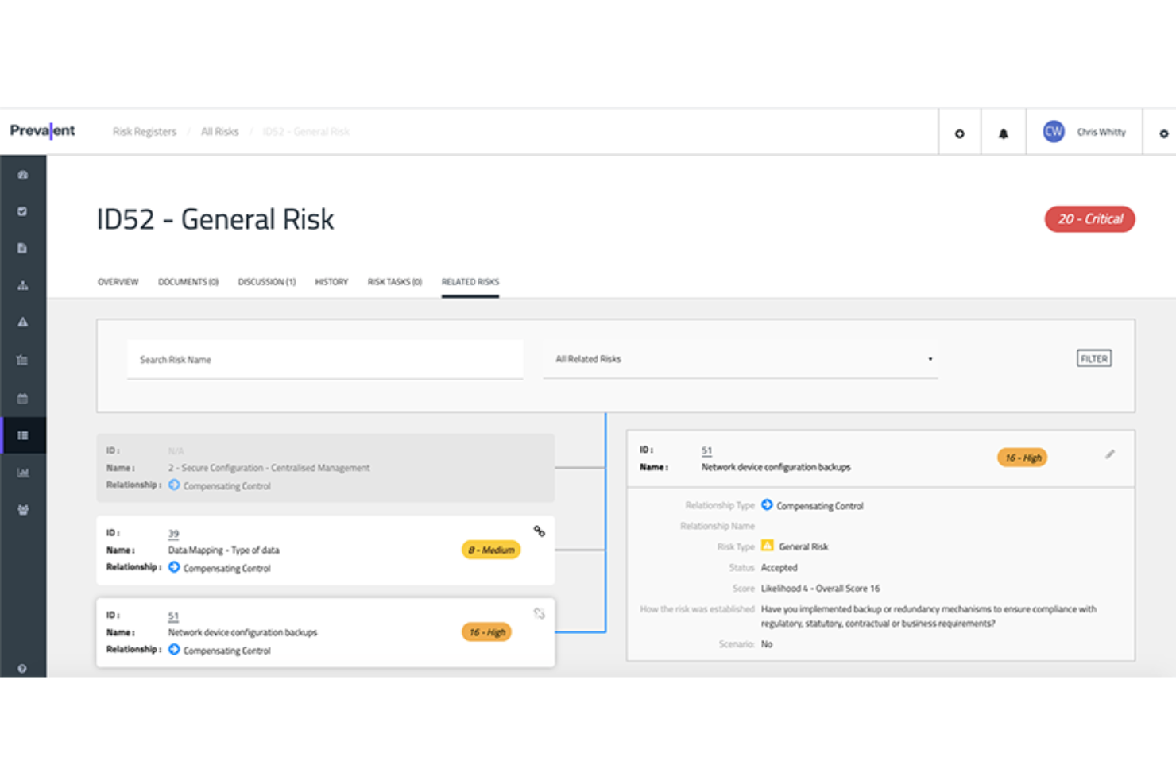Click the 20 - Critical score badge
1176x784 pixels.
point(1089,218)
